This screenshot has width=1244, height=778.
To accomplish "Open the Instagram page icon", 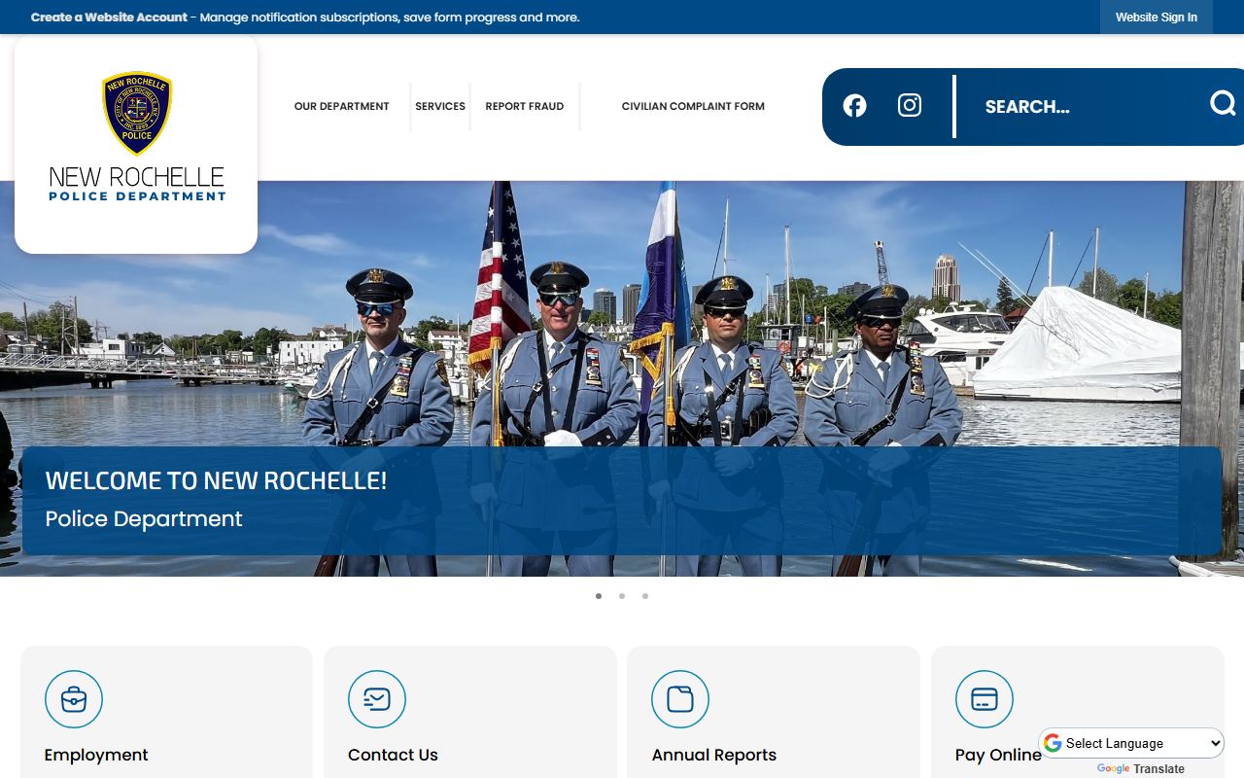I will click(x=910, y=105).
